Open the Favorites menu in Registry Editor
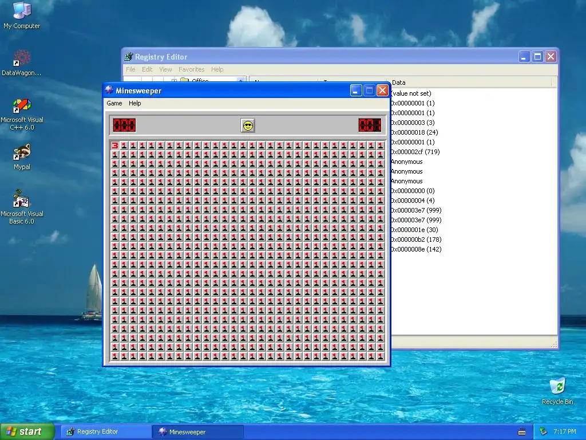The image size is (586, 440). (x=191, y=69)
